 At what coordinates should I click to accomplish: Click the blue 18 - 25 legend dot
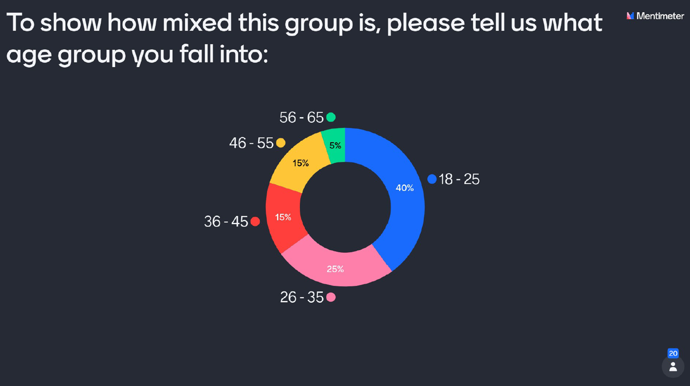(432, 179)
